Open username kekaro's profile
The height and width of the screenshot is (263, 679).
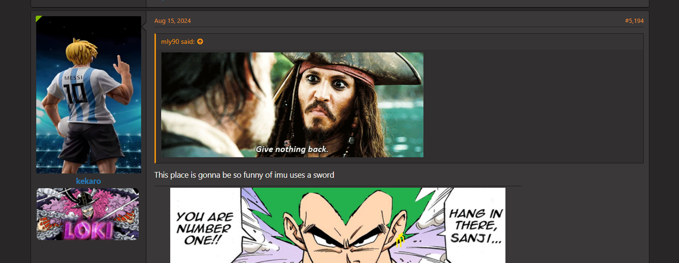tap(88, 181)
